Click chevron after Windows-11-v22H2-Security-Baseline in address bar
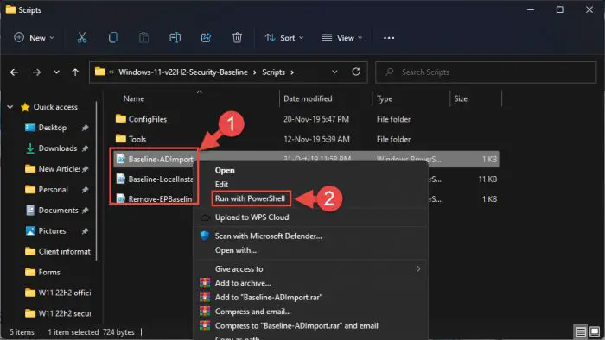The height and width of the screenshot is (340, 605). tap(255, 72)
